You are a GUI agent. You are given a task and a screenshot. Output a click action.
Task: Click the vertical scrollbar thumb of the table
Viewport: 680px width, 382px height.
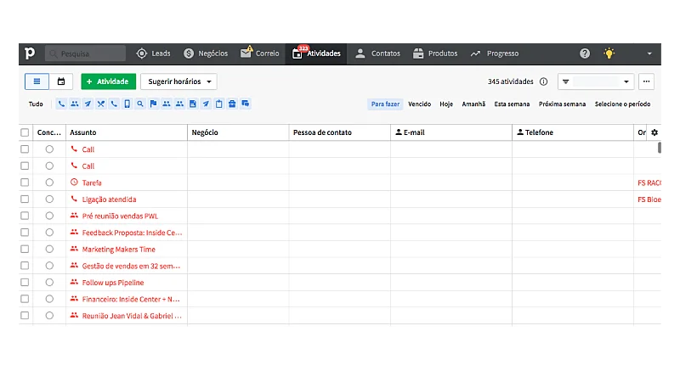(660, 148)
